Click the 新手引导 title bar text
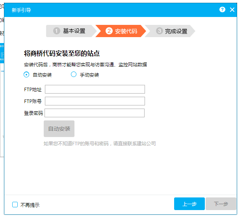Image resolution: width=247 pixels, height=216 pixels. click(x=21, y=10)
